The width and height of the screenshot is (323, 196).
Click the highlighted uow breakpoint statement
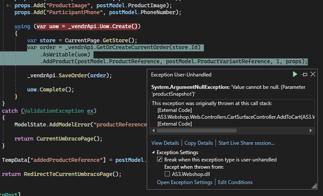pos(87,26)
